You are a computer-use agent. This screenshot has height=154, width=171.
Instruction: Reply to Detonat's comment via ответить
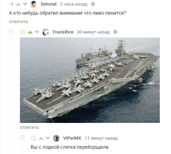click(x=19, y=22)
